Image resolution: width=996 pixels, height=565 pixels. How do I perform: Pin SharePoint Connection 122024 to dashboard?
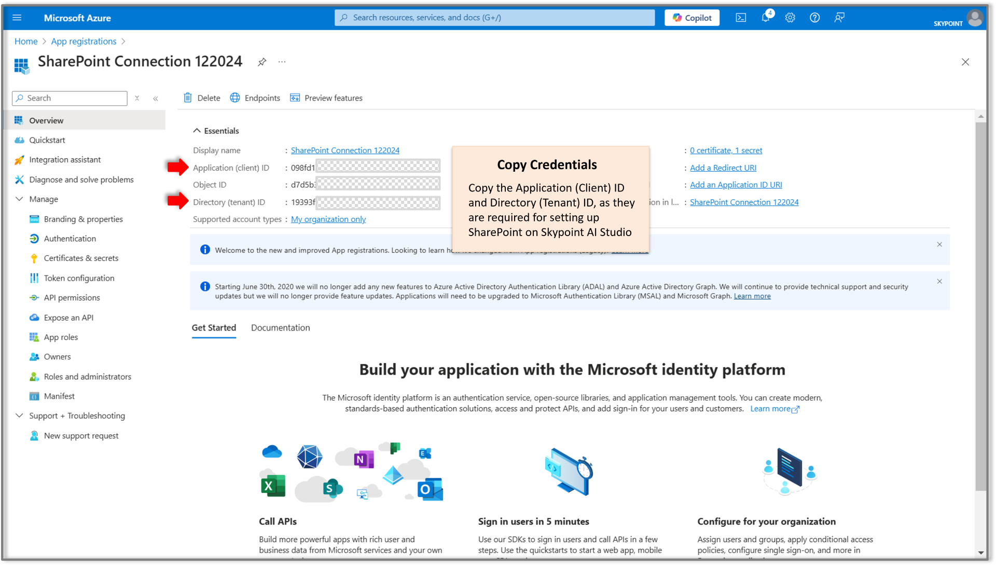[262, 62]
